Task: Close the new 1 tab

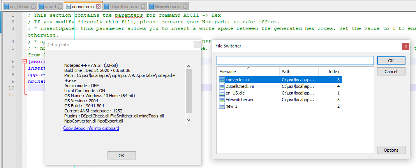Action: (x=60, y=6)
